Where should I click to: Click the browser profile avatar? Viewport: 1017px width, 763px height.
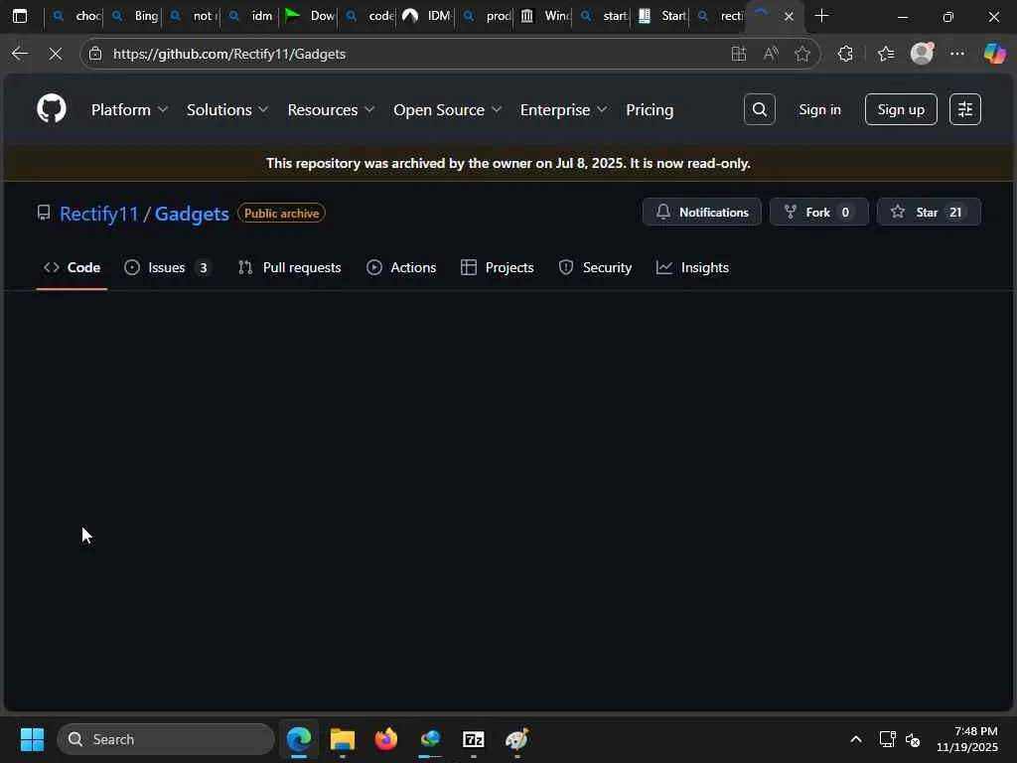922,54
